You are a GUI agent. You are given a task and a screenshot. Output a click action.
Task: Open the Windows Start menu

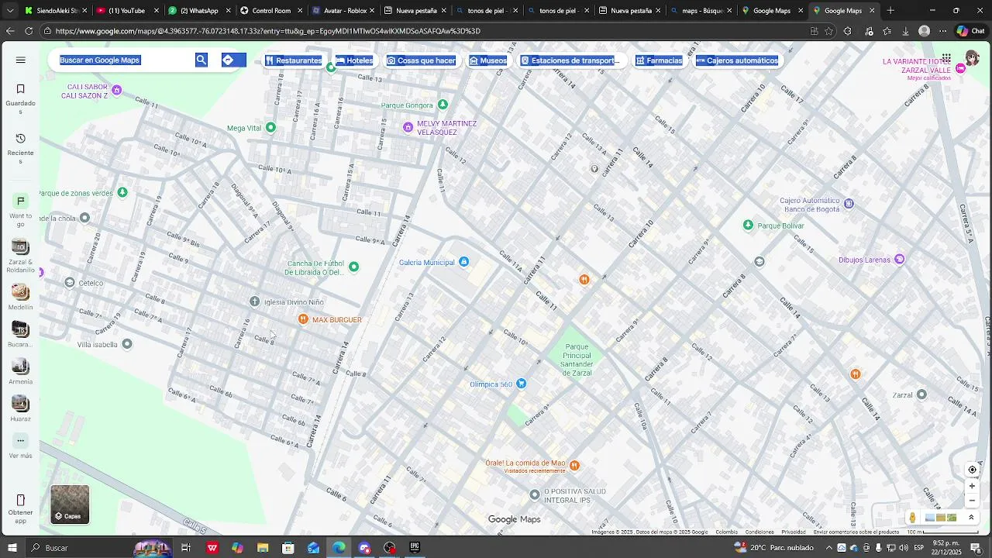point(12,548)
